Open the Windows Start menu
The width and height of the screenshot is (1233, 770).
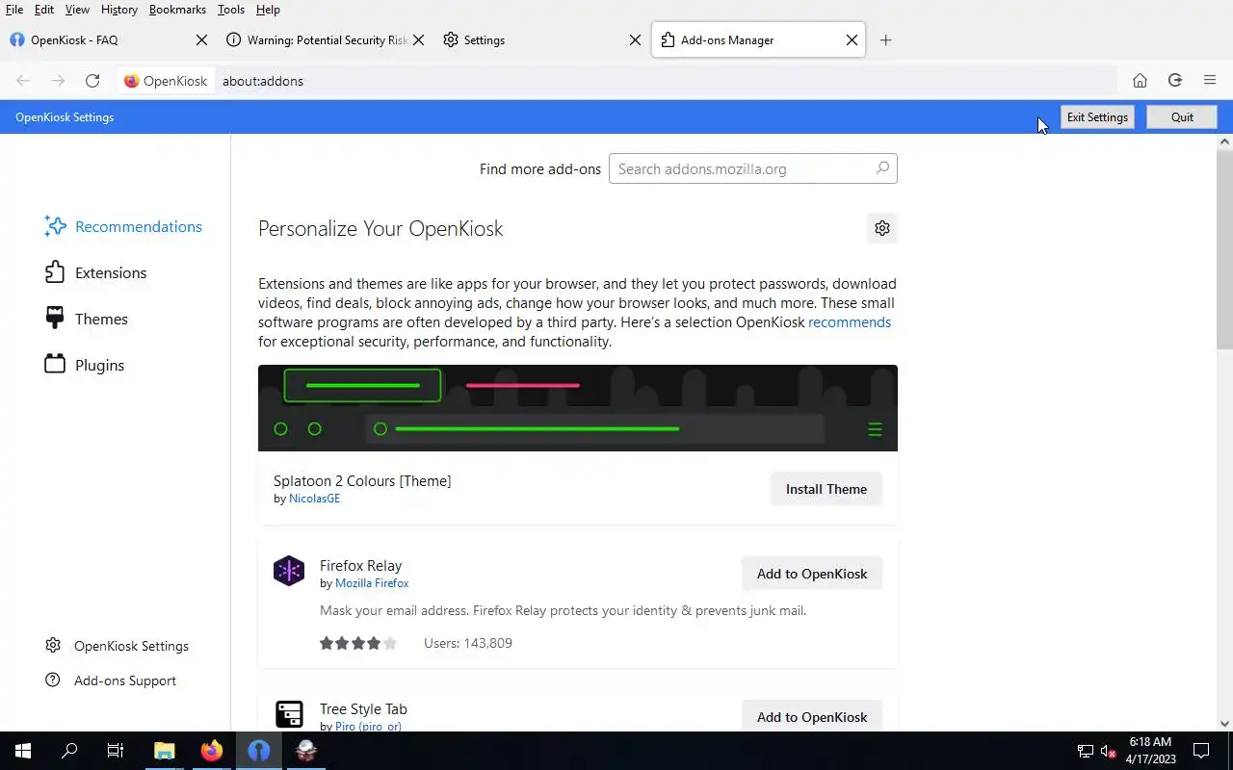23,751
